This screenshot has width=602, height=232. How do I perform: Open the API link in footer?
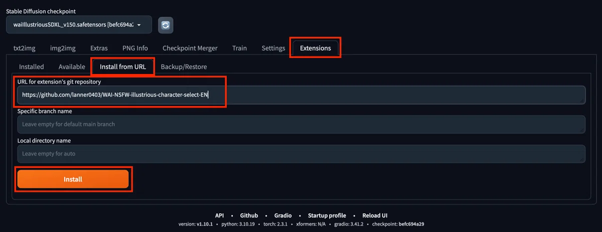tap(219, 215)
